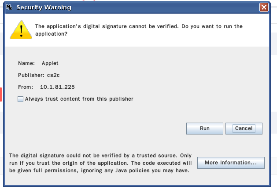
Task: Click the From: label
Action: tap(26, 87)
